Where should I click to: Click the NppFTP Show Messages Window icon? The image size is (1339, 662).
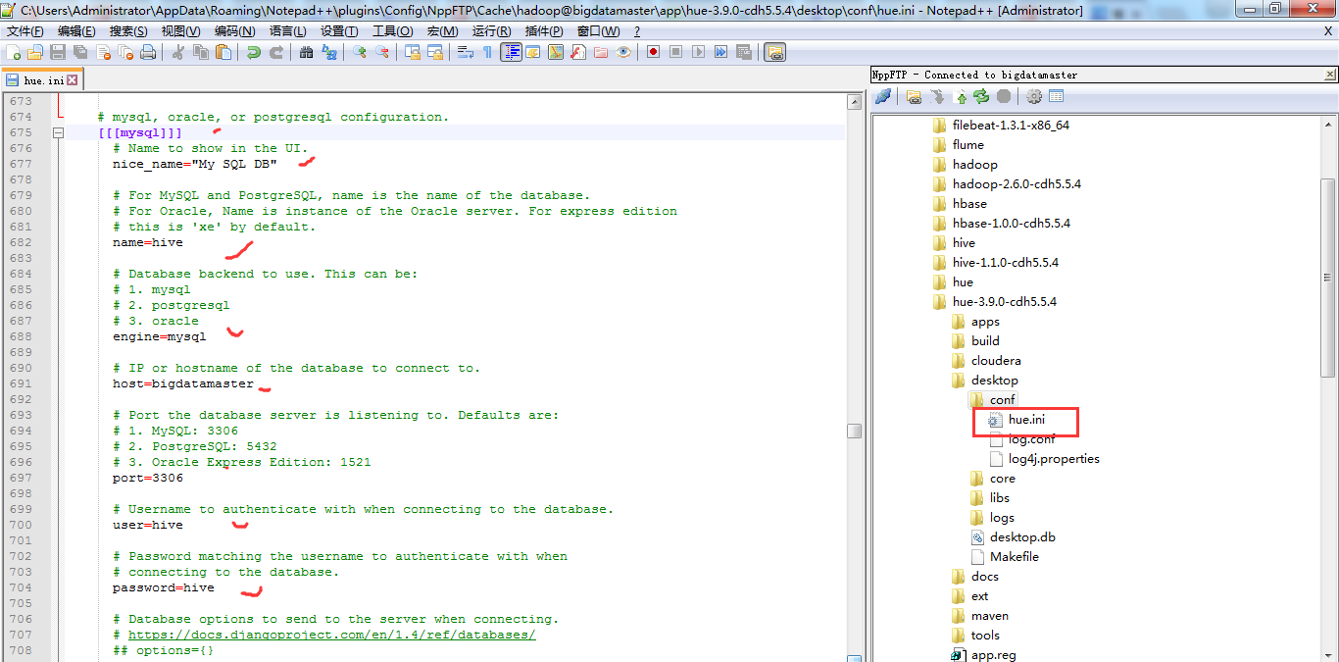(1057, 96)
